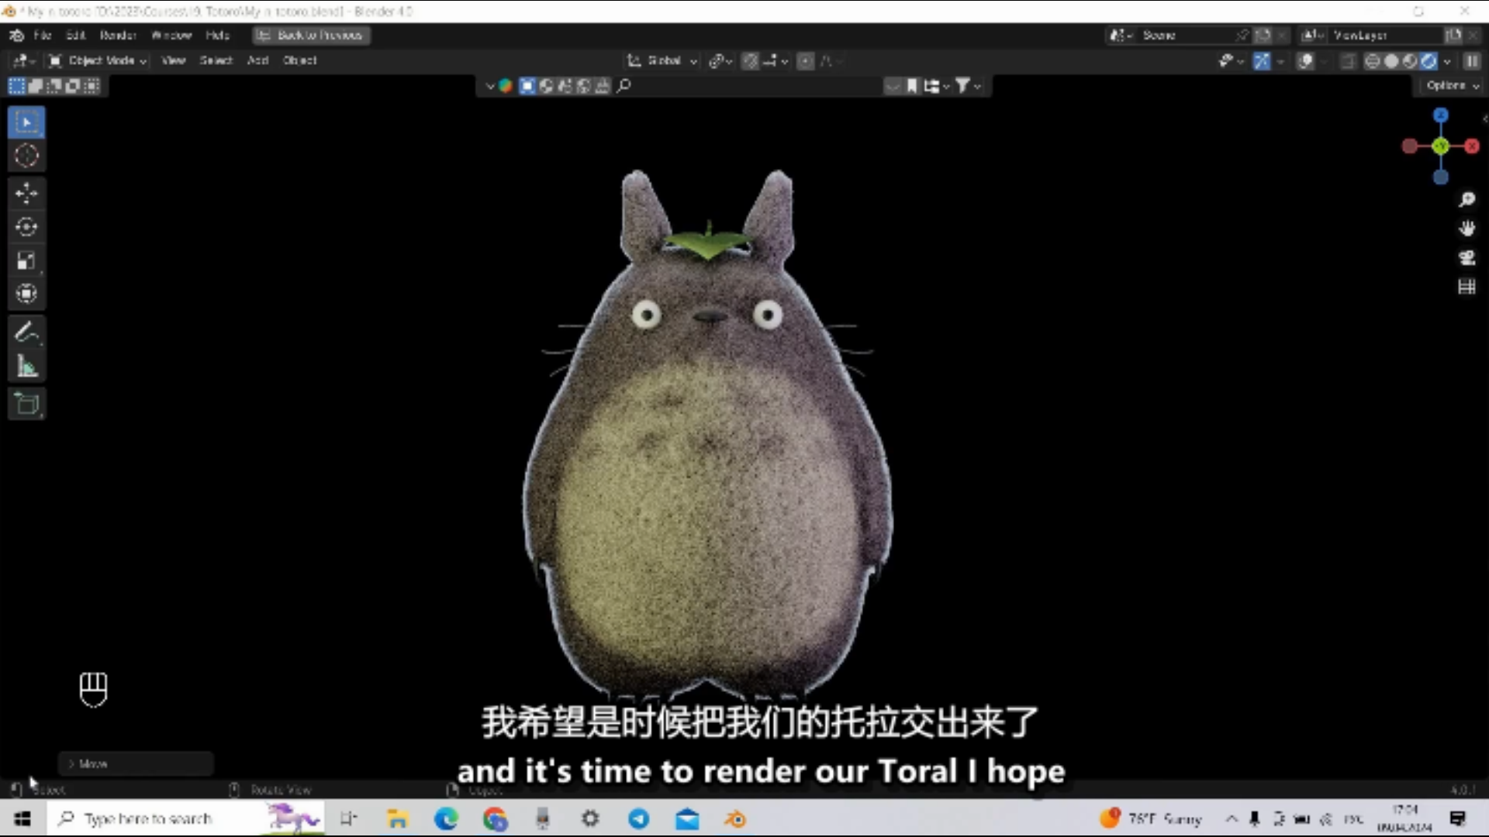Select the Add Cube tool
Screen dimensions: 1489x837
point(26,404)
